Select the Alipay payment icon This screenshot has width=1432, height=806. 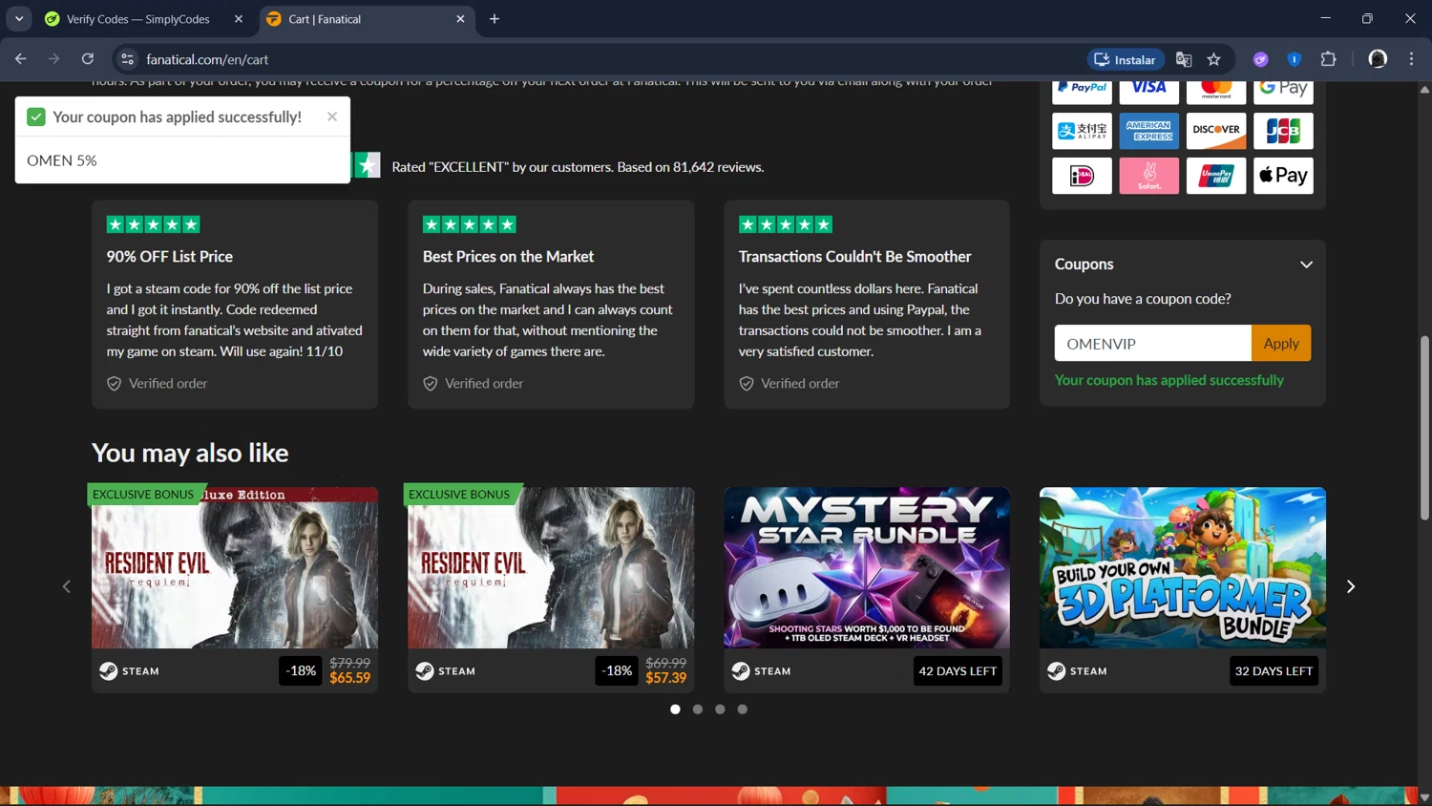tap(1082, 131)
